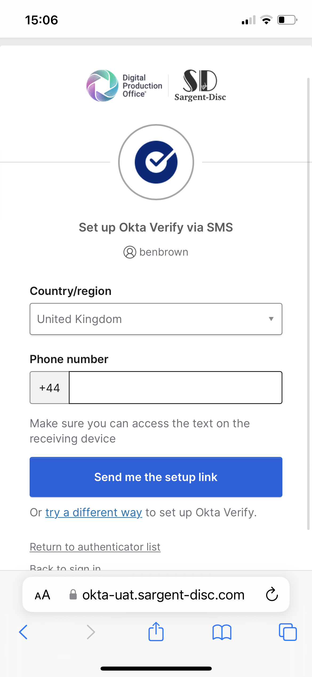Follow the try a different way link
Image resolution: width=312 pixels, height=677 pixels.
click(x=94, y=513)
